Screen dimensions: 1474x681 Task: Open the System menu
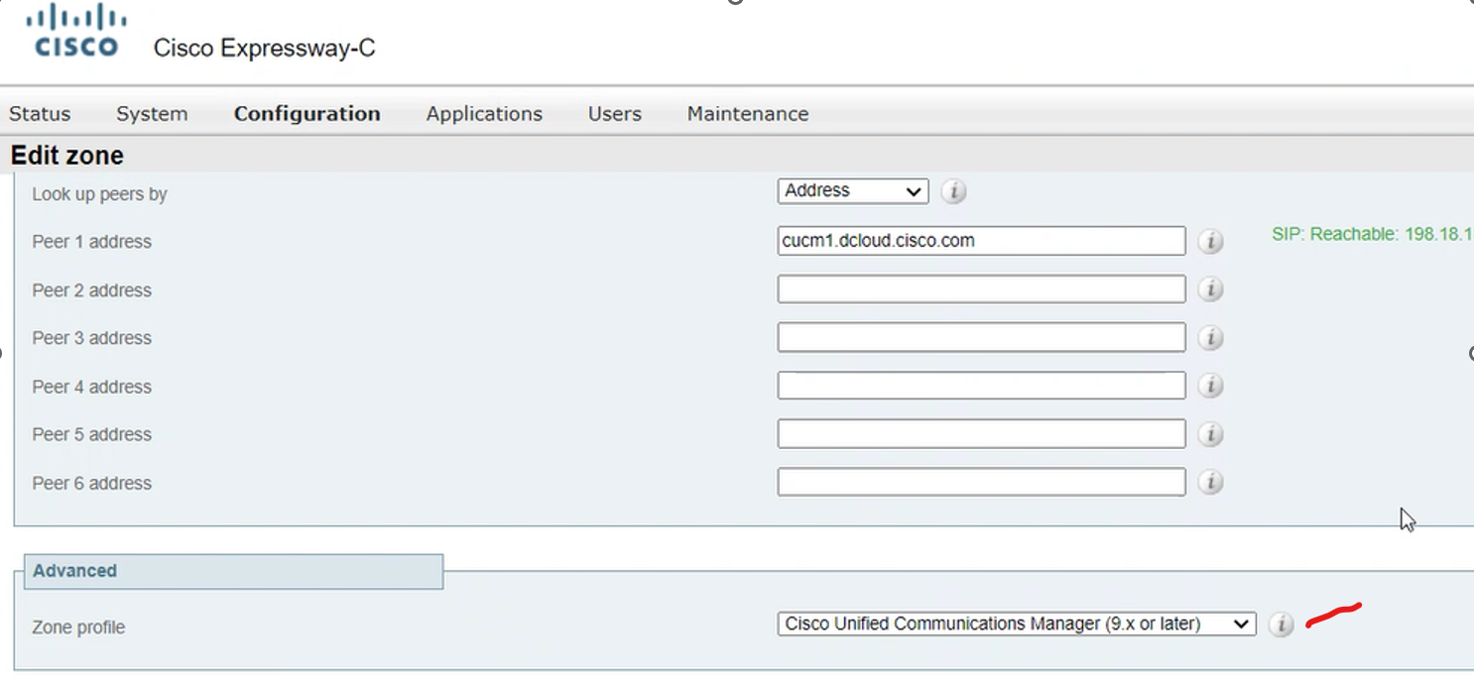[152, 114]
